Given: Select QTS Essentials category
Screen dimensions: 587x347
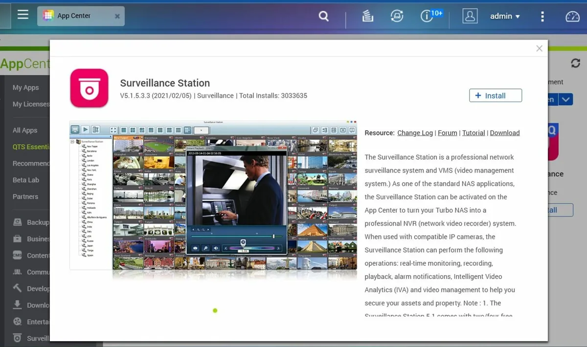Looking at the screenshot, I should click(x=31, y=147).
